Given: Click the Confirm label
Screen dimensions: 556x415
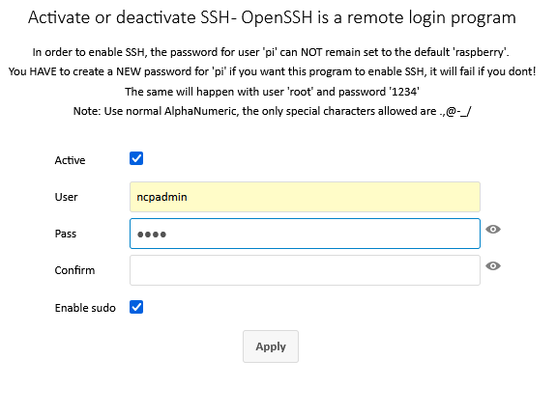Looking at the screenshot, I should tap(74, 270).
